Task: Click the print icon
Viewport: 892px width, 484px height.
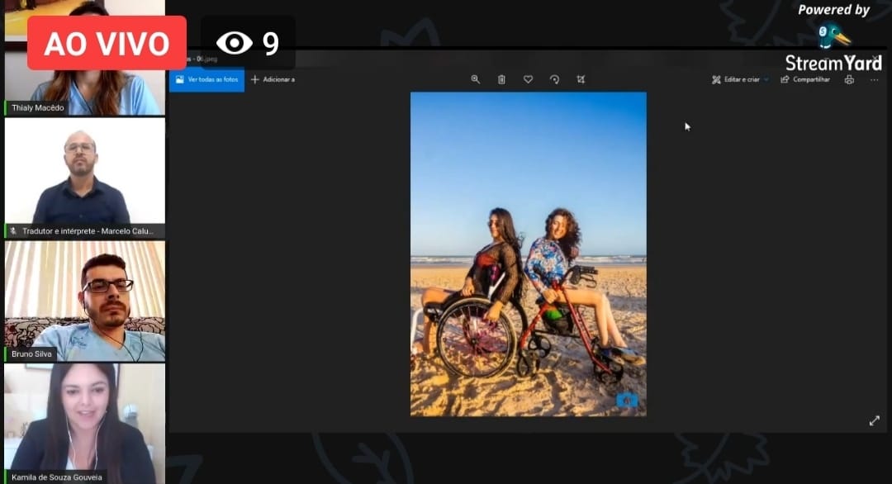Action: point(848,79)
